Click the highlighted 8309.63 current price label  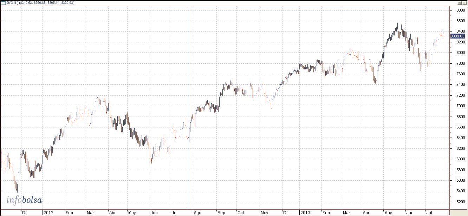click(457, 36)
